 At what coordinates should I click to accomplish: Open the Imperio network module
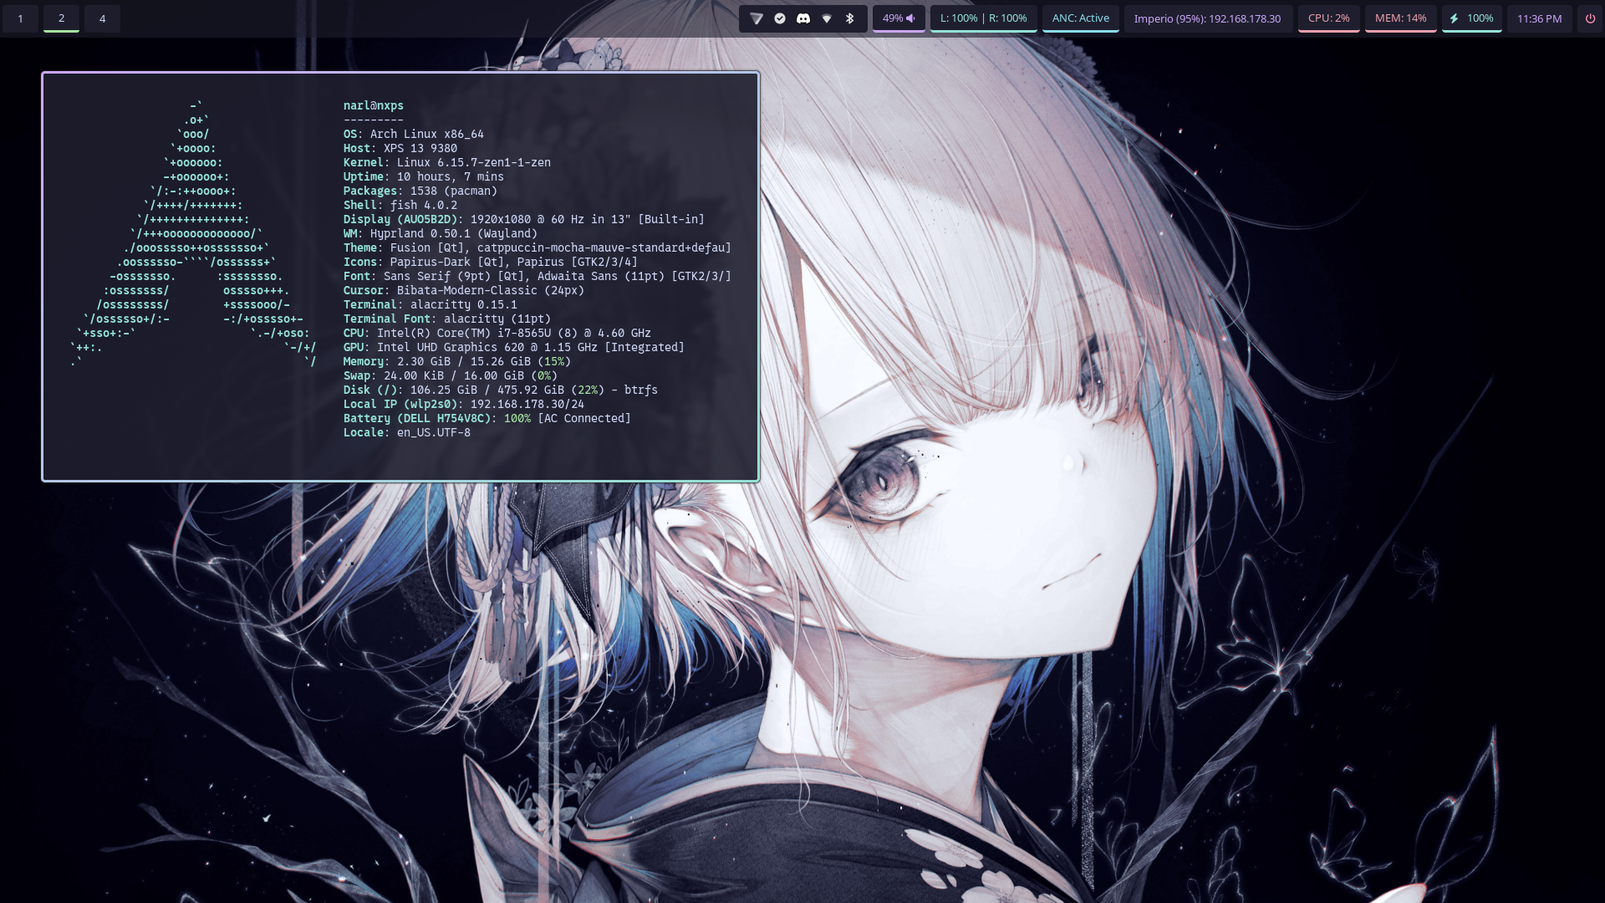coord(1207,18)
